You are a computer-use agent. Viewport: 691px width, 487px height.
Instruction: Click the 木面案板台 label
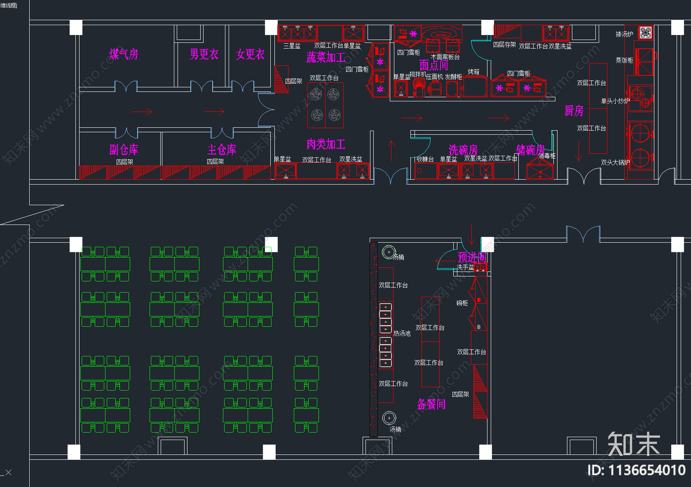[445, 57]
